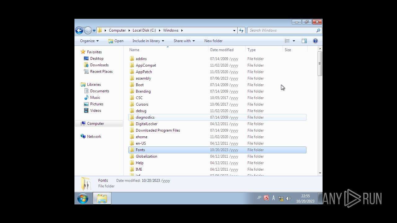Open Pictures library
Screen dimensions: 397x223
pos(97,104)
